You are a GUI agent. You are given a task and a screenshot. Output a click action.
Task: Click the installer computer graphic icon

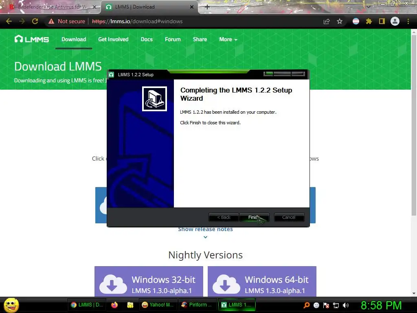coord(154,99)
